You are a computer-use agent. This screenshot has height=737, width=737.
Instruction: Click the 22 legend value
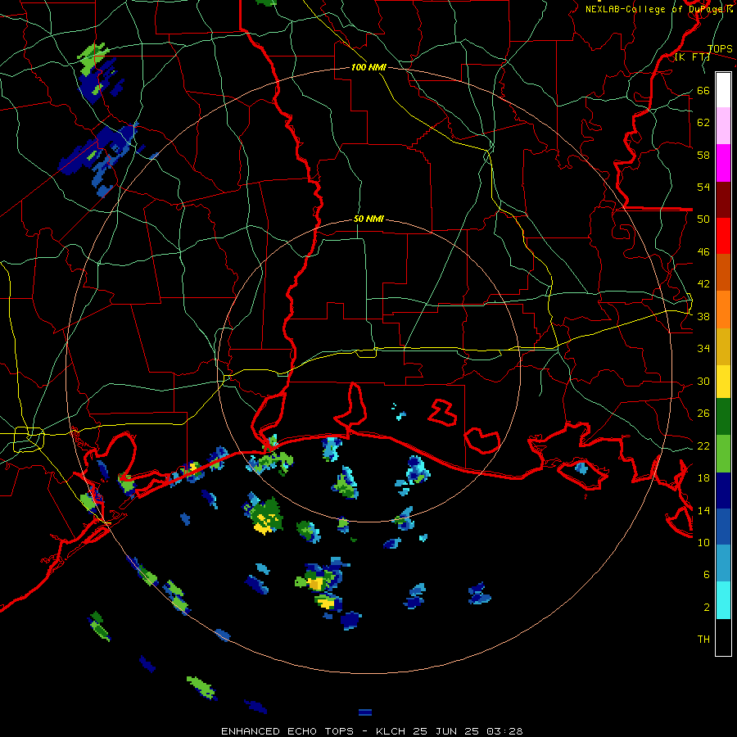tap(703, 445)
